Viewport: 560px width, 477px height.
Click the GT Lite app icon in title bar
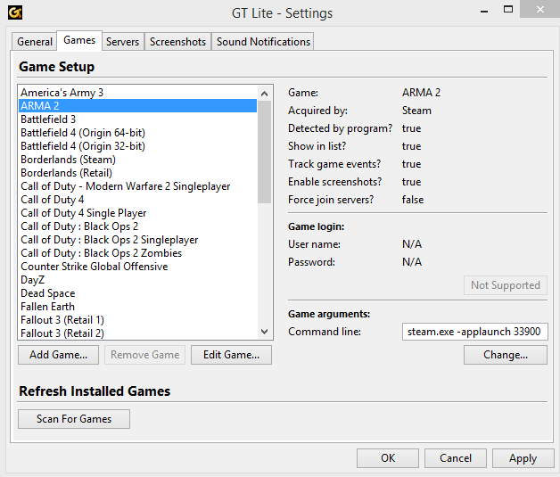coord(15,12)
